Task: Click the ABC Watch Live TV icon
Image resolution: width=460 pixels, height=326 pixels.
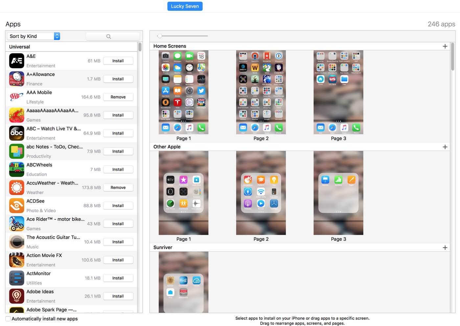Action: coord(17,133)
